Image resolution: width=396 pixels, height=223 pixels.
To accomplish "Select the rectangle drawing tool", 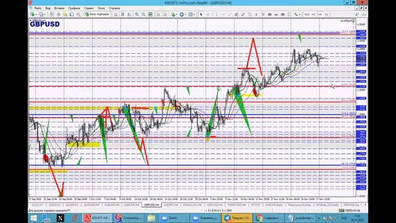I will (x=283, y=14).
